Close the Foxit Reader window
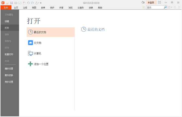The width and height of the screenshot is (182, 117). point(178,2)
